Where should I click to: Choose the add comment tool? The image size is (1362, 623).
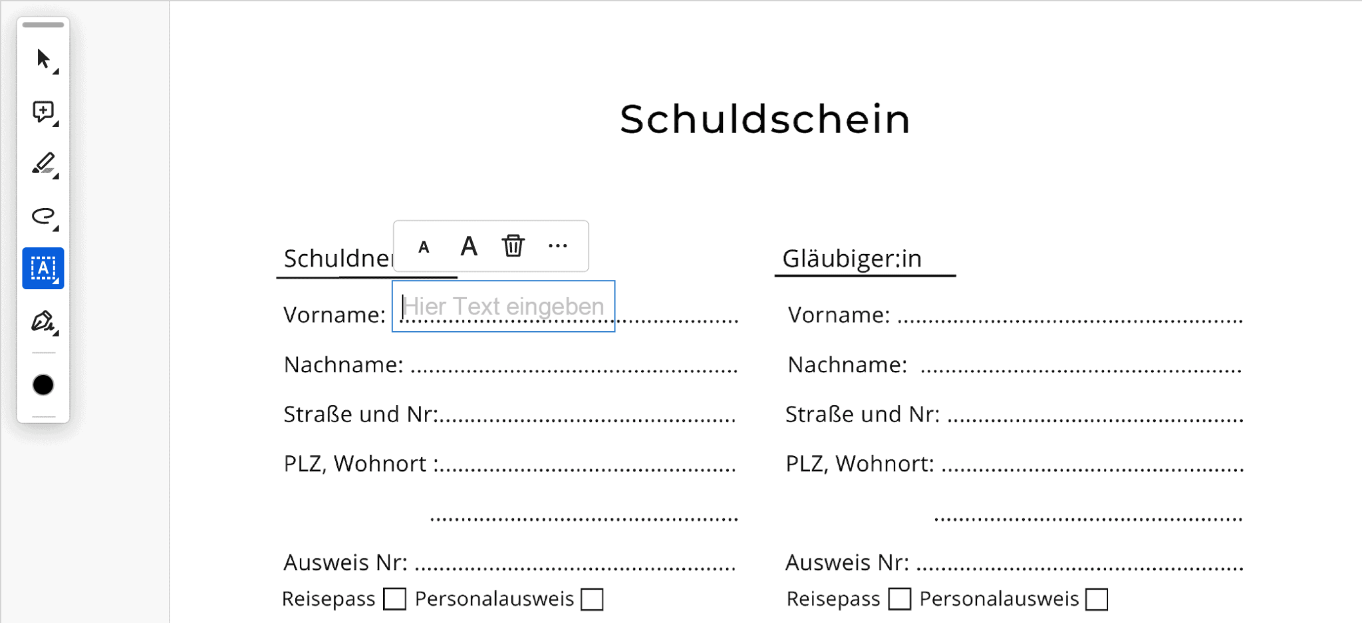[x=43, y=111]
